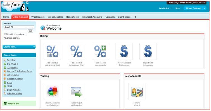This screenshot has width=211, height=111.
Task: Enable Limit to items I own checkbox
Action: coord(6,34)
